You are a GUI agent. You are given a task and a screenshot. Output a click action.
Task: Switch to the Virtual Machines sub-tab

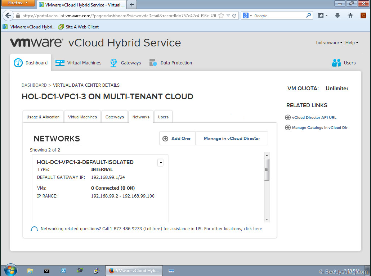pos(82,117)
